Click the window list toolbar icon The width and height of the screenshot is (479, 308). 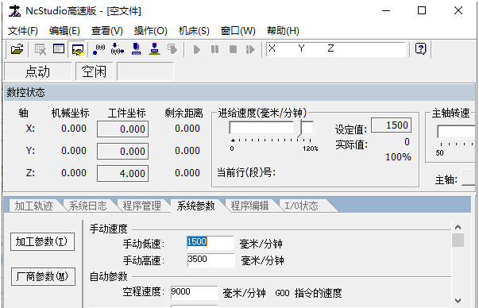click(x=59, y=49)
